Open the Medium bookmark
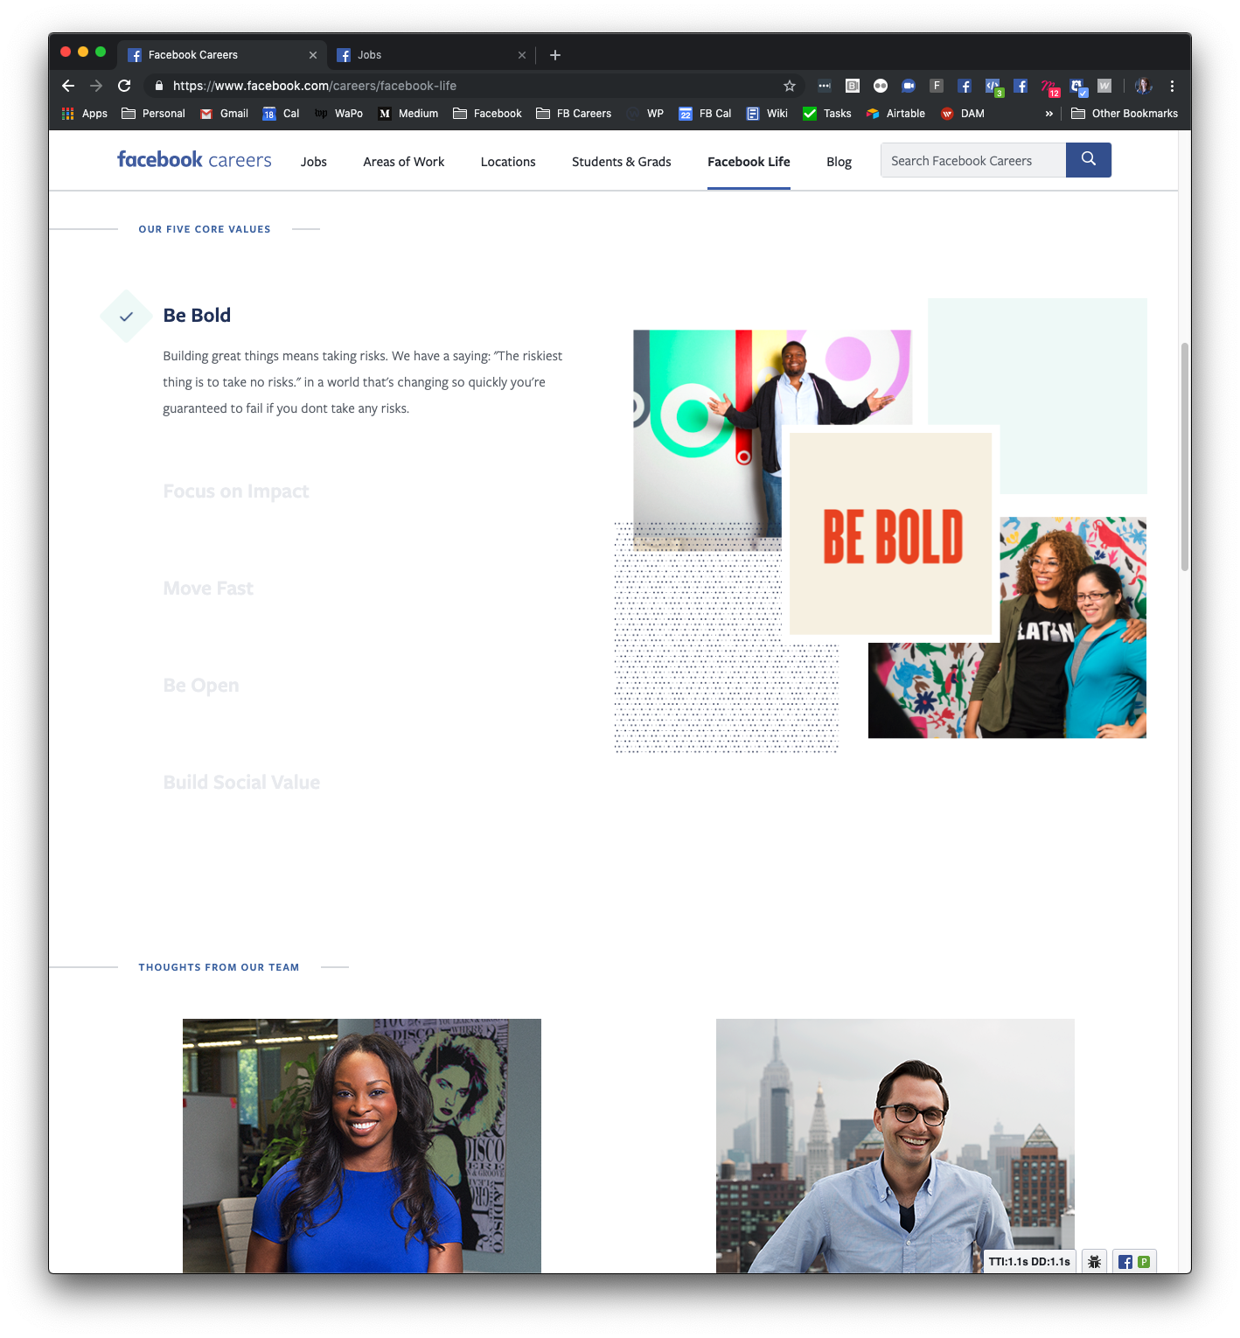Screen dimensions: 1240x1338 (x=408, y=114)
